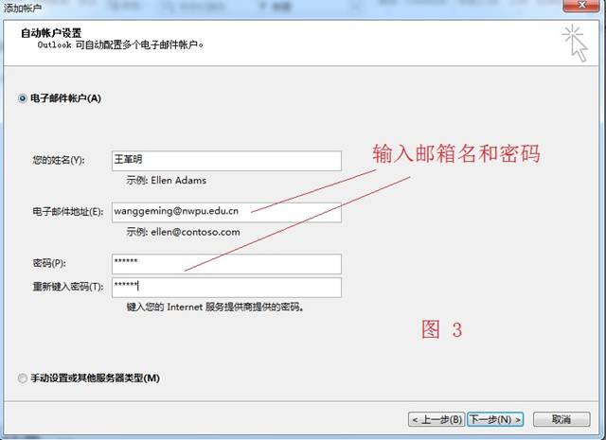Click the 您的姓名(Y) label
The image size is (606, 440).
click(59, 160)
